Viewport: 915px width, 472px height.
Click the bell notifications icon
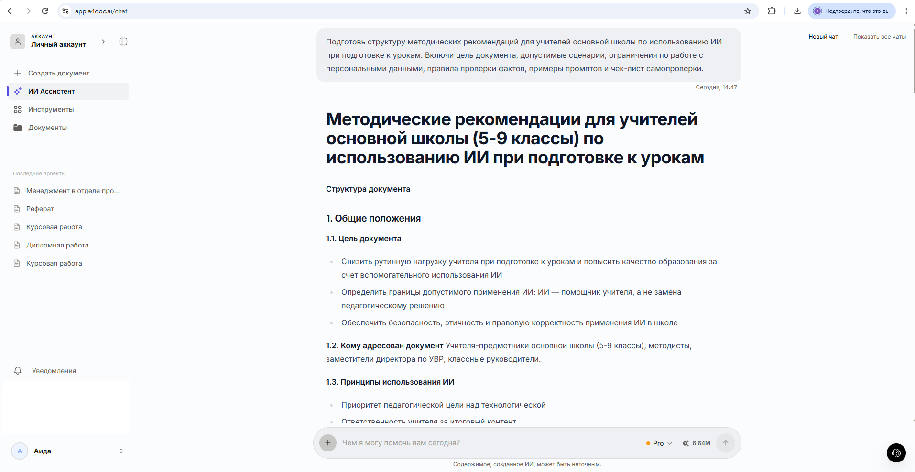18,371
